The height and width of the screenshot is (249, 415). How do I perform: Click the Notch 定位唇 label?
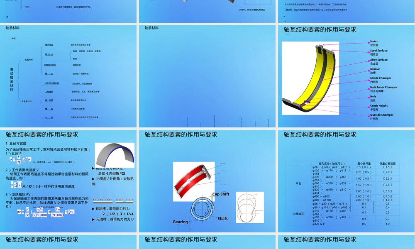pyautogui.click(x=374, y=43)
